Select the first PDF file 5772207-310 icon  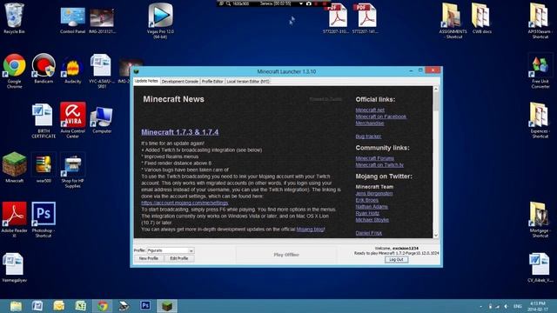click(x=336, y=18)
